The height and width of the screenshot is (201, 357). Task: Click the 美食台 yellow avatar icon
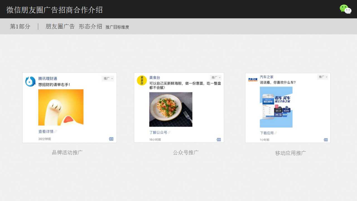[142, 80]
